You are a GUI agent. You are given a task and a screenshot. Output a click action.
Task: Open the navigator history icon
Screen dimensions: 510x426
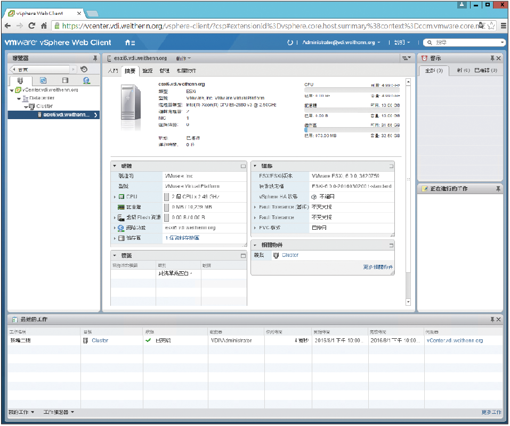[x=84, y=70]
